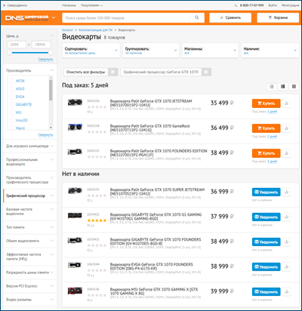Add Palit JETSTREAM card to comparison
This screenshot has width=302, height=311.
tap(286, 103)
